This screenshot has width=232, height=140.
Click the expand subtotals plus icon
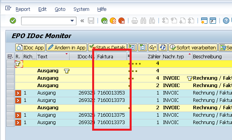point(132,47)
